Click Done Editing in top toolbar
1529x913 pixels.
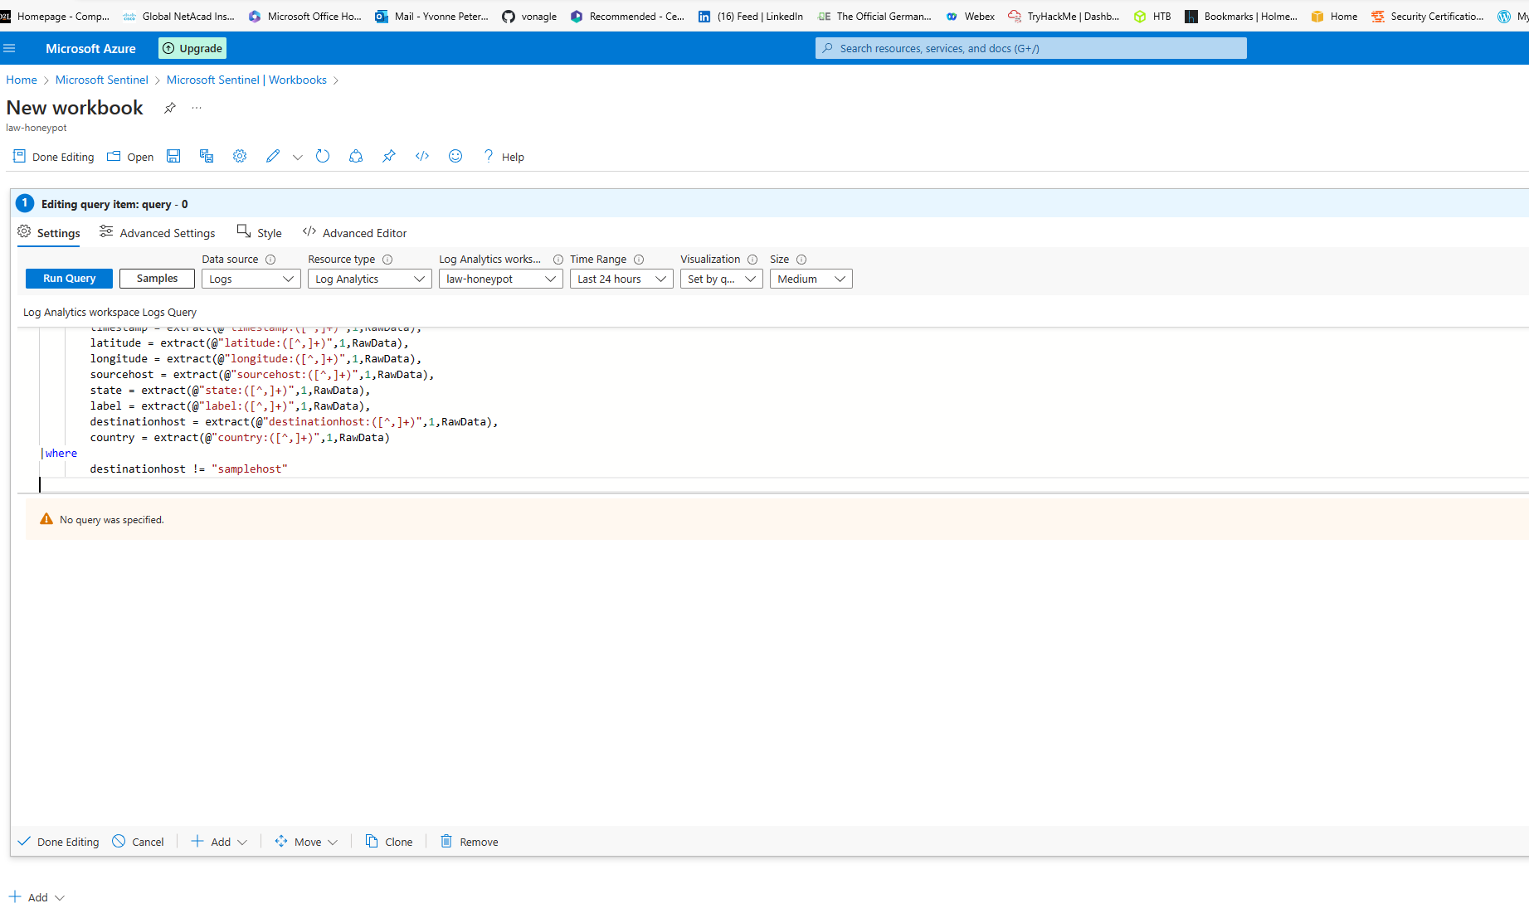(x=54, y=157)
